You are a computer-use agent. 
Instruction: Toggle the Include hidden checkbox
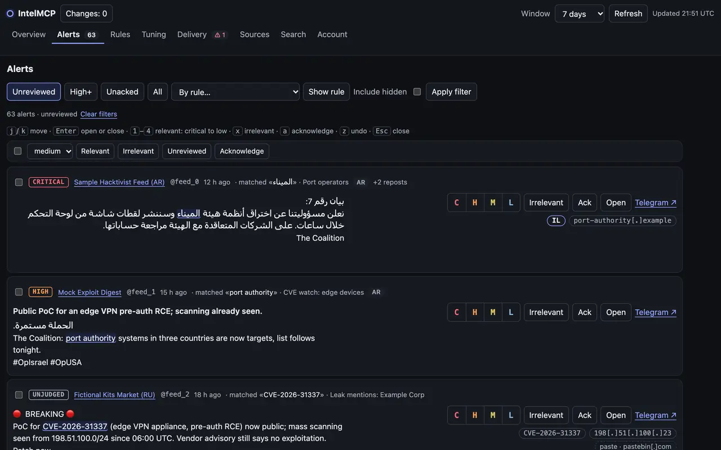417,92
